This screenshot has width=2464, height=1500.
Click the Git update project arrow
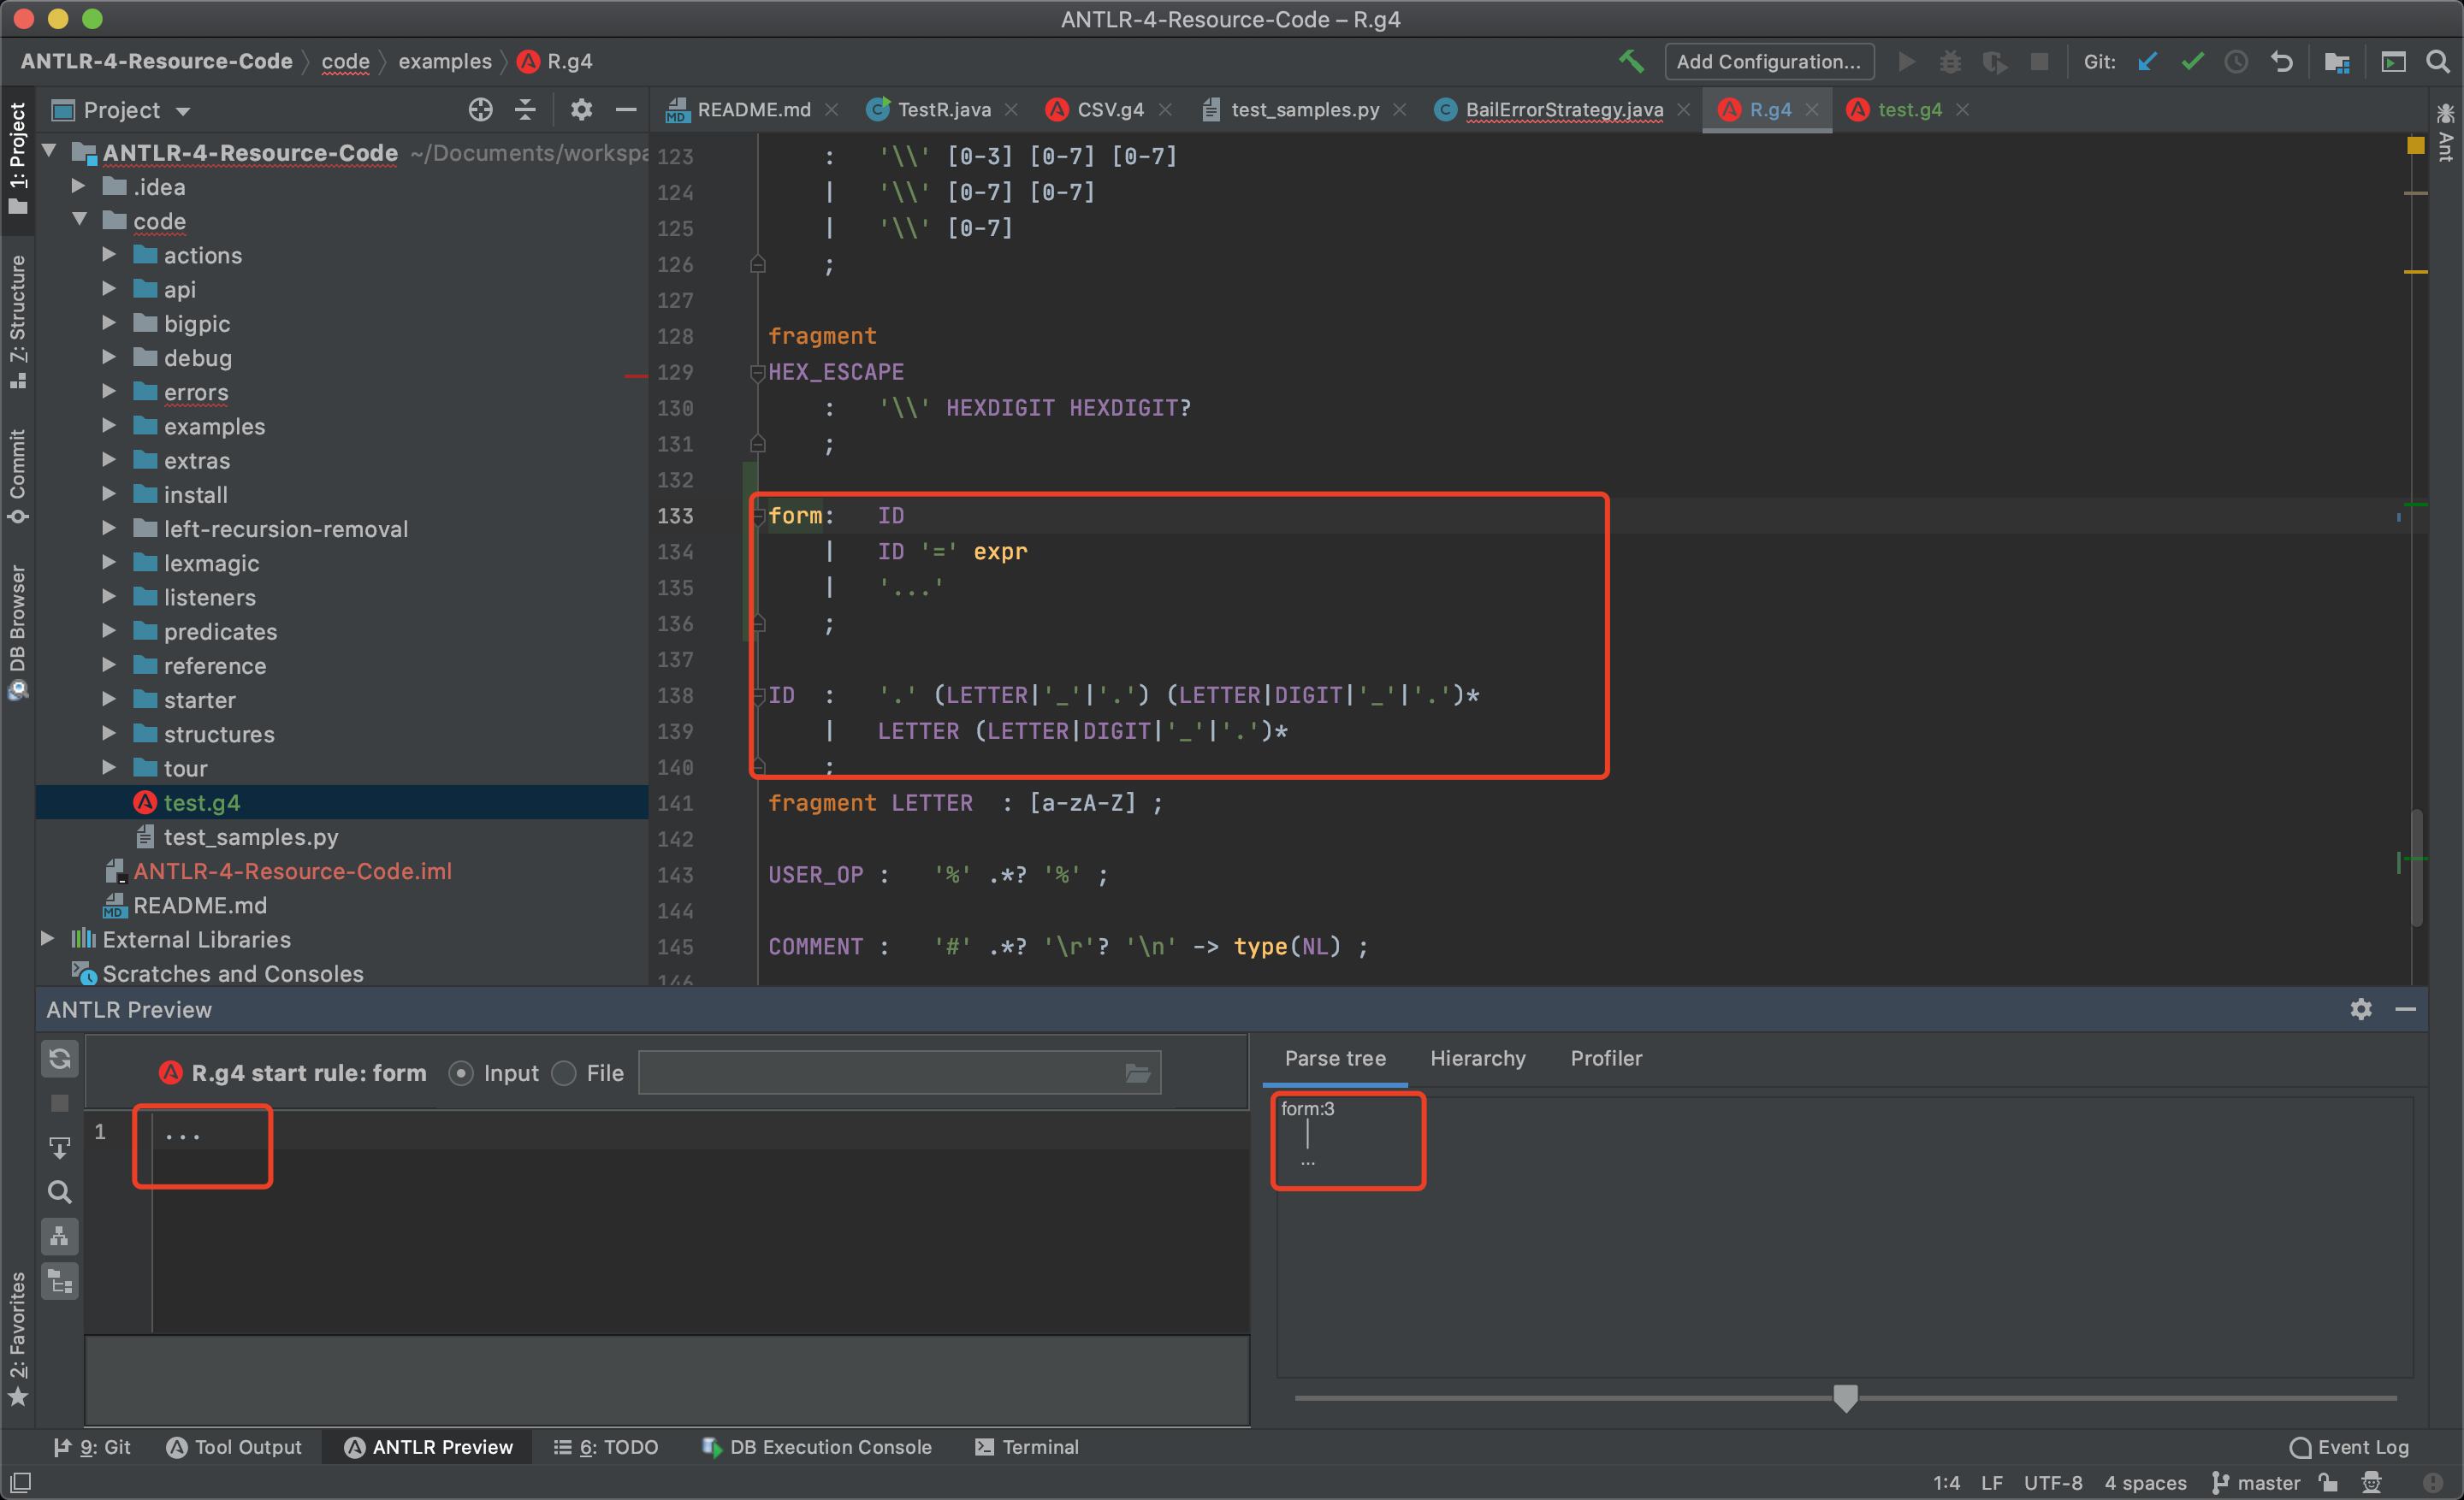tap(2147, 62)
